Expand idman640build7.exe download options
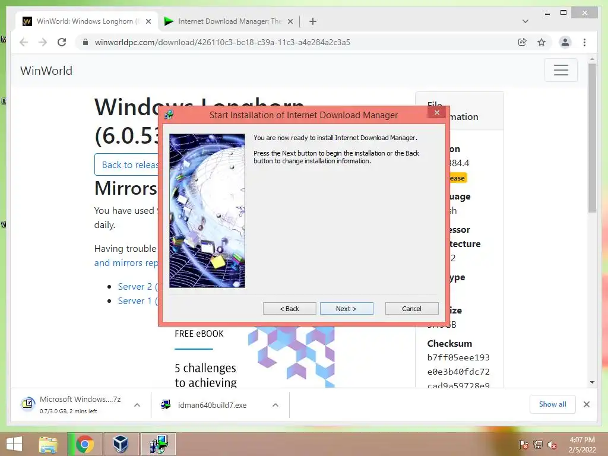 pyautogui.click(x=275, y=405)
